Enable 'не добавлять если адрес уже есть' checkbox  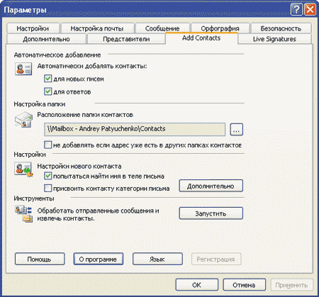point(47,145)
